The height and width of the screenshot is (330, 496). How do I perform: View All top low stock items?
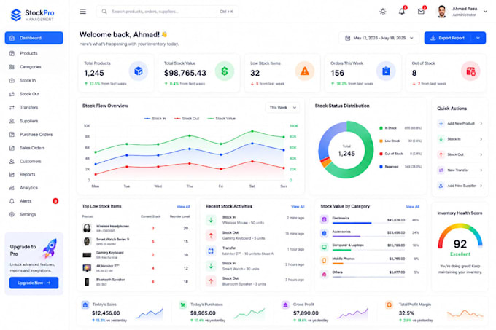coord(183,207)
